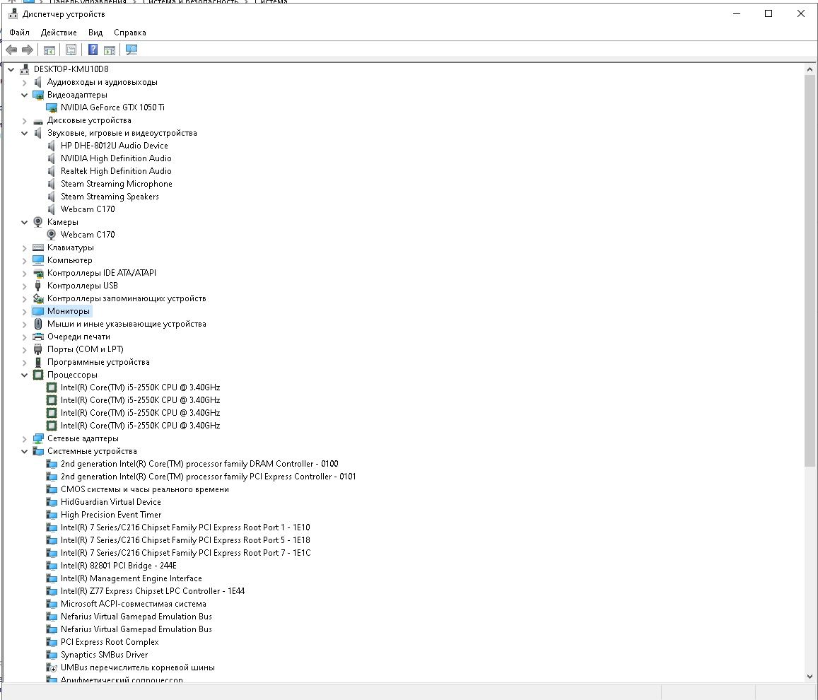
Task: Click the Контроллеры USB plug icon
Action: [x=38, y=286]
